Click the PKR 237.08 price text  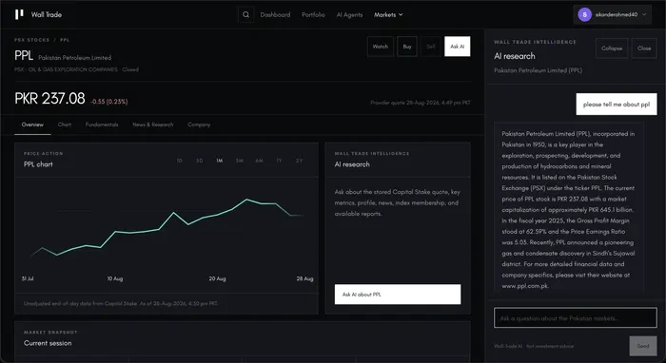tap(49, 99)
